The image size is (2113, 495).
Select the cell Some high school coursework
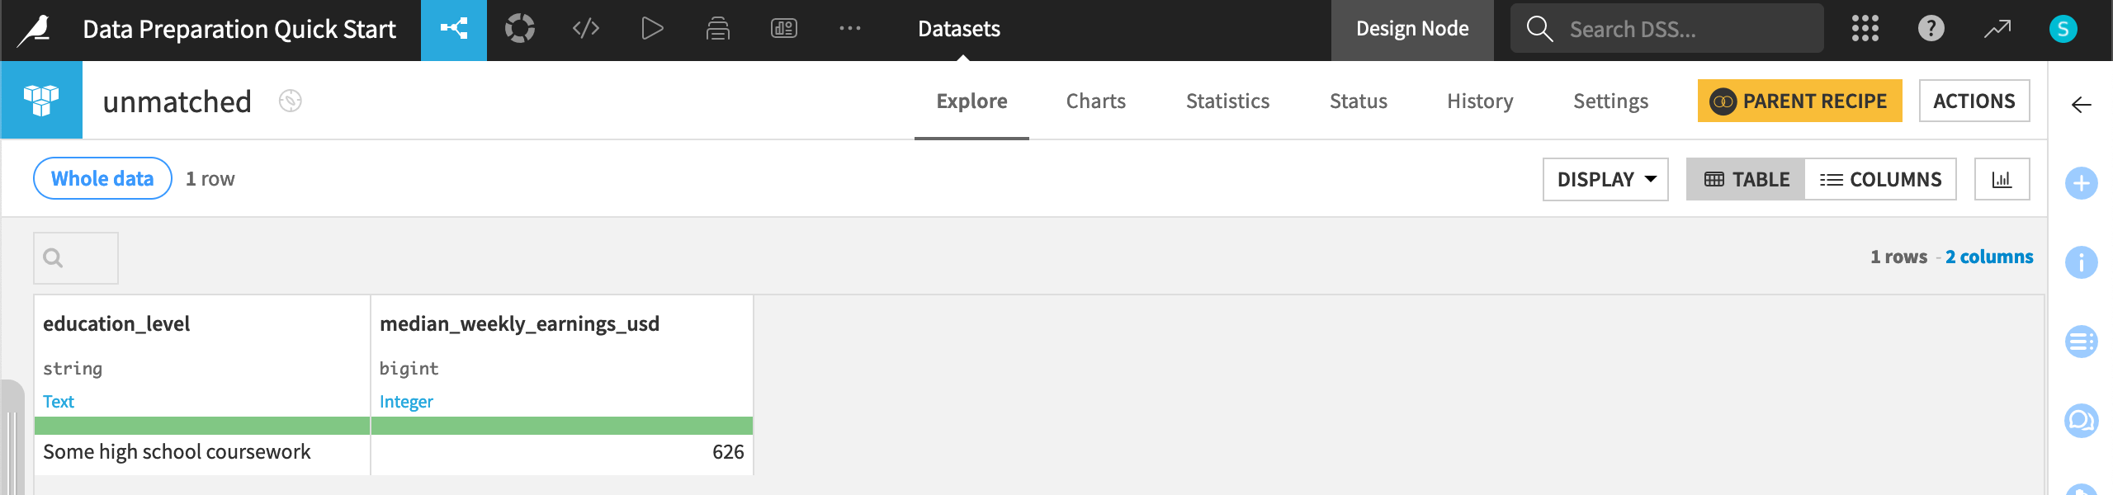pos(202,452)
